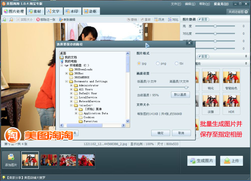Expand the Application Data folder node
Viewport: 251px width, 181px height.
[76, 113]
